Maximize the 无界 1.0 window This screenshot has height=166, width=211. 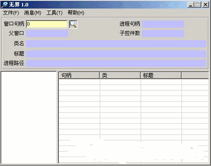(198, 5)
